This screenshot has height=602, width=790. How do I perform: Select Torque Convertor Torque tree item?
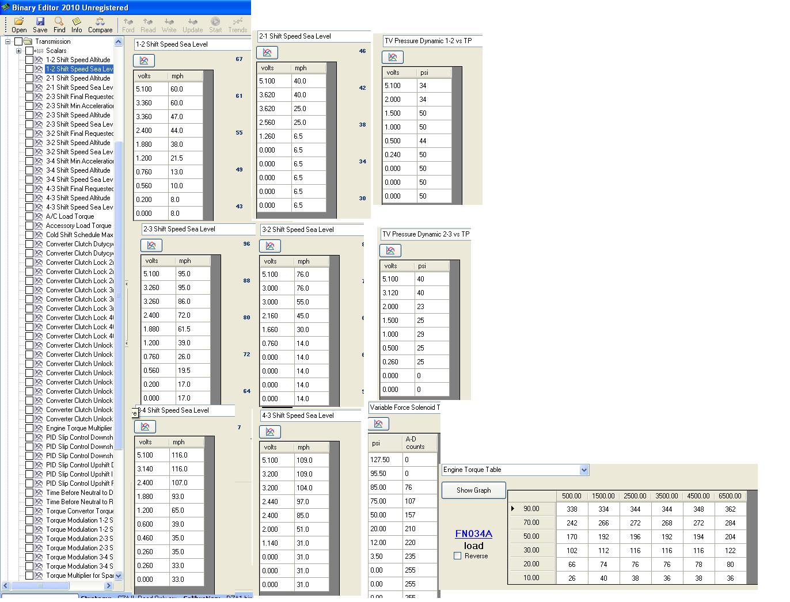tap(80, 511)
